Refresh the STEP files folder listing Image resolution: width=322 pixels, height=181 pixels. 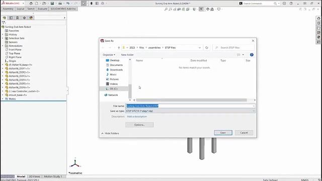(207, 48)
